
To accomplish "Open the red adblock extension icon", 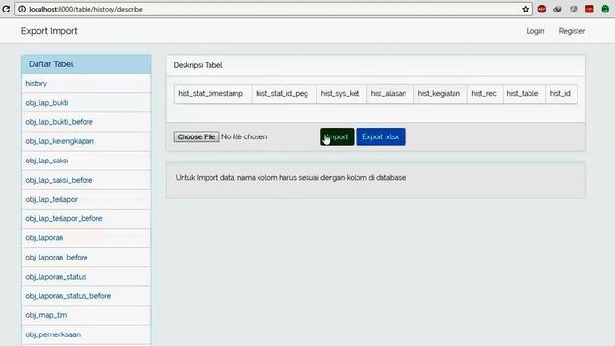I will coord(542,9).
